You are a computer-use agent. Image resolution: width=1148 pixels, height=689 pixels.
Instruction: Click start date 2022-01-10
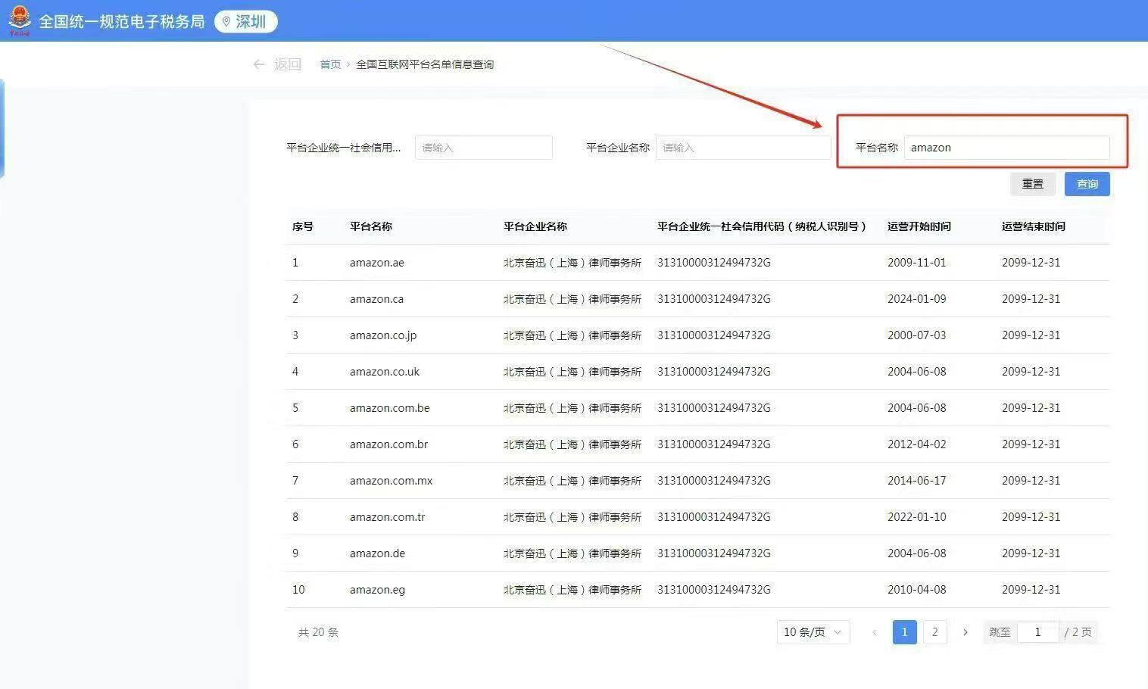[x=917, y=517]
